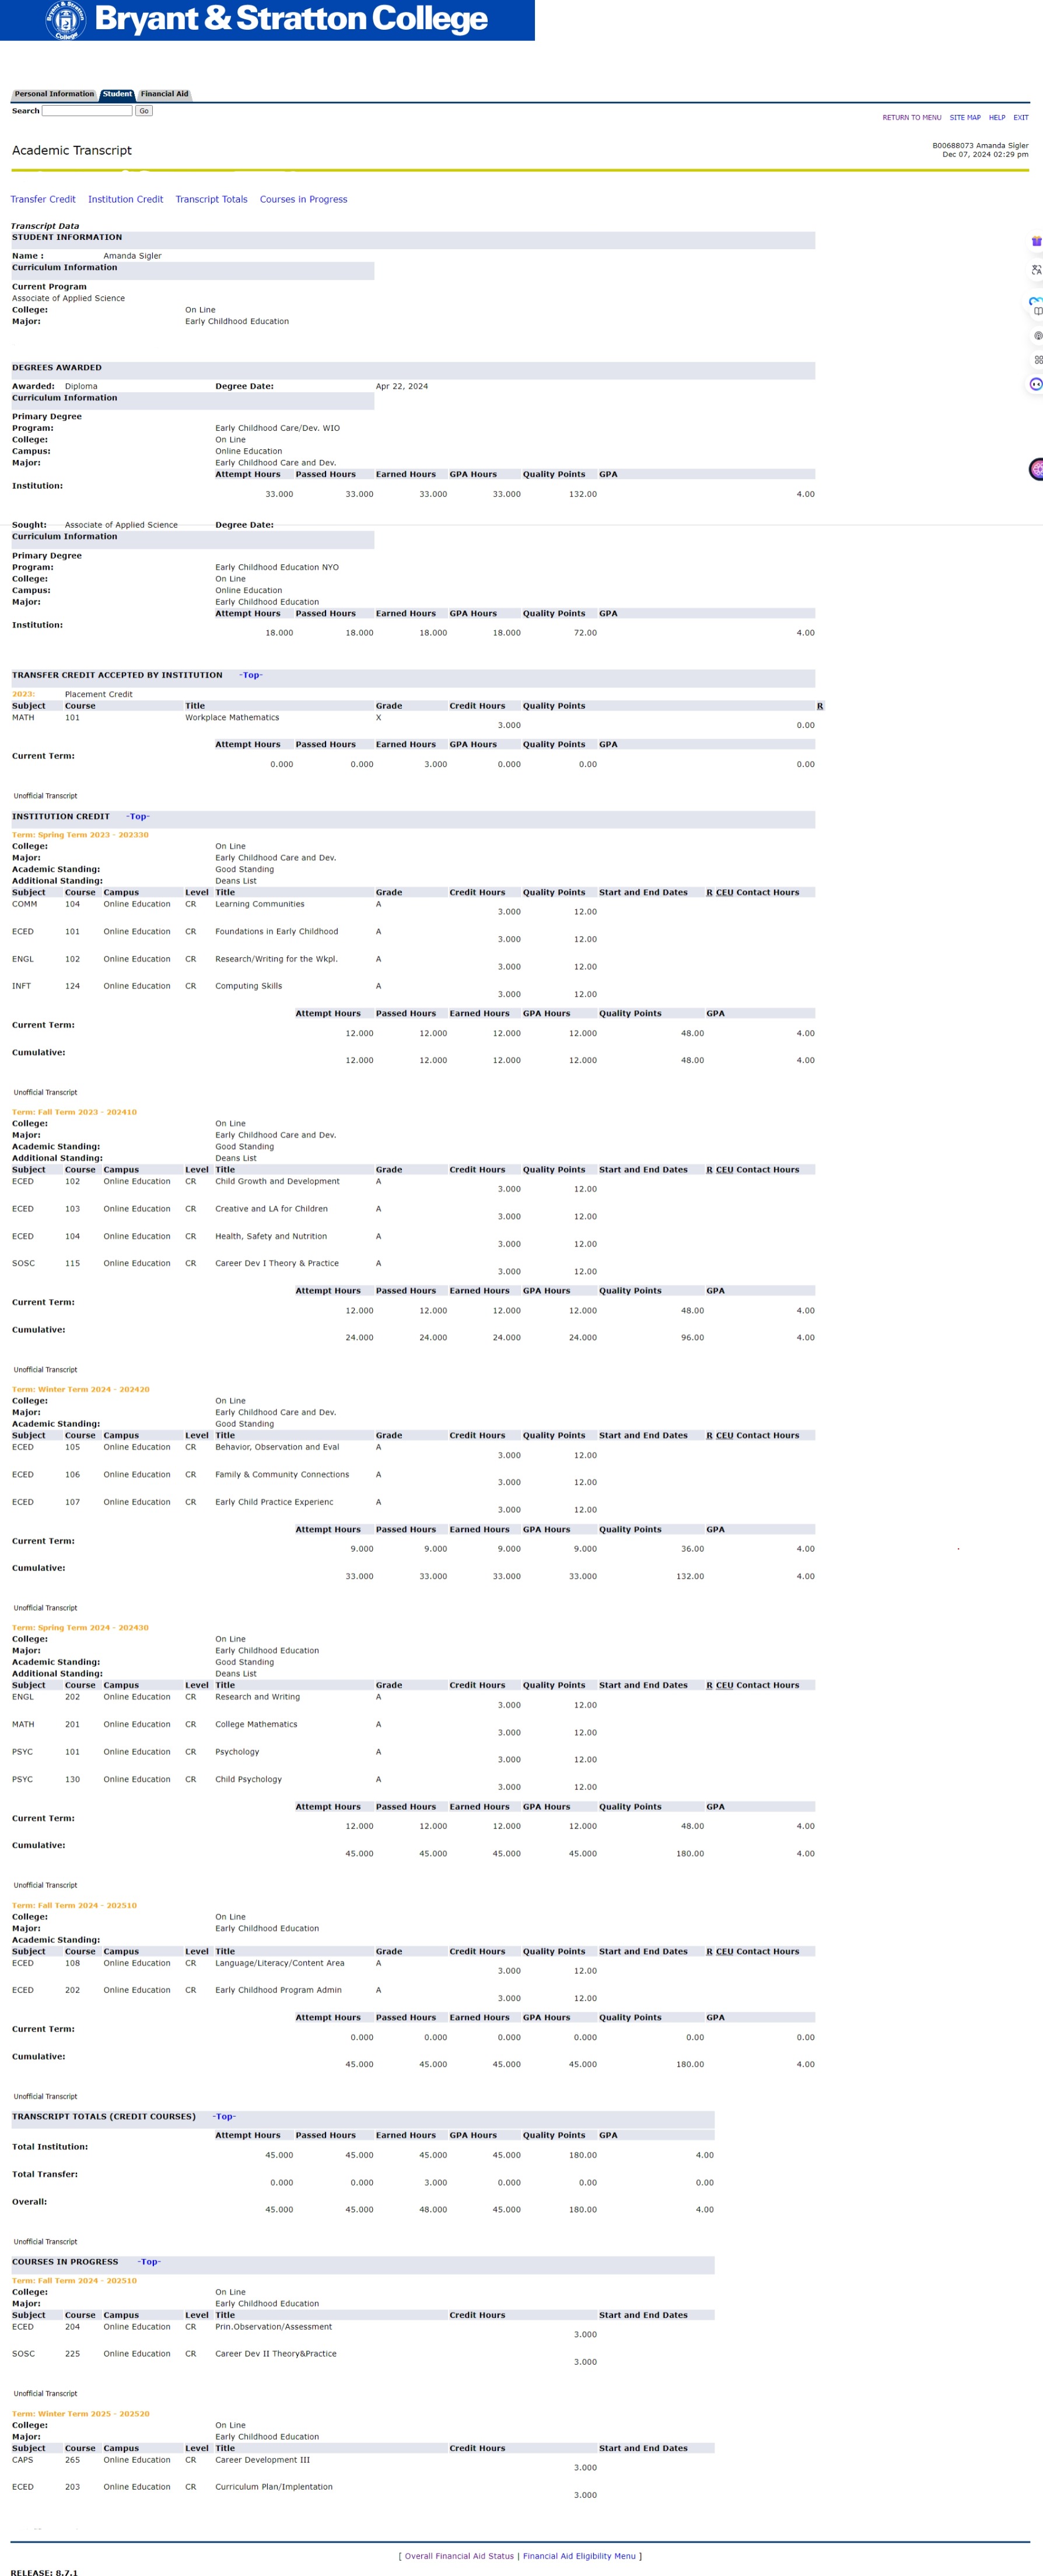
Task: Click the open book reader icon
Action: coord(1037,311)
